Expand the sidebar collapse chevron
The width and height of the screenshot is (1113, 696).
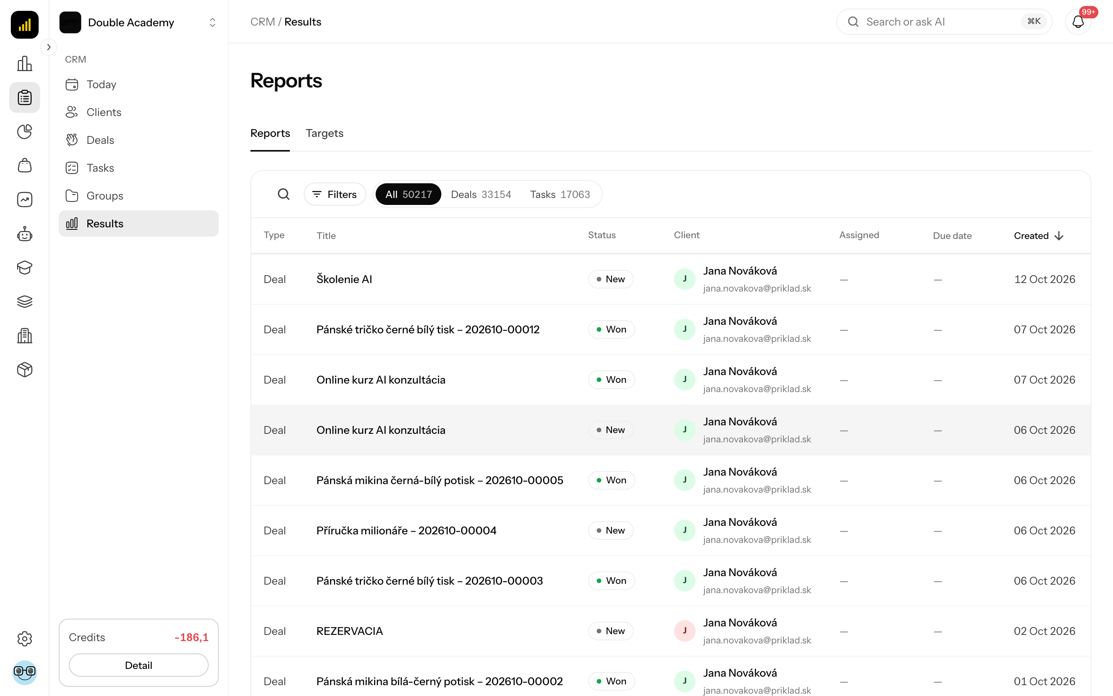coord(49,47)
